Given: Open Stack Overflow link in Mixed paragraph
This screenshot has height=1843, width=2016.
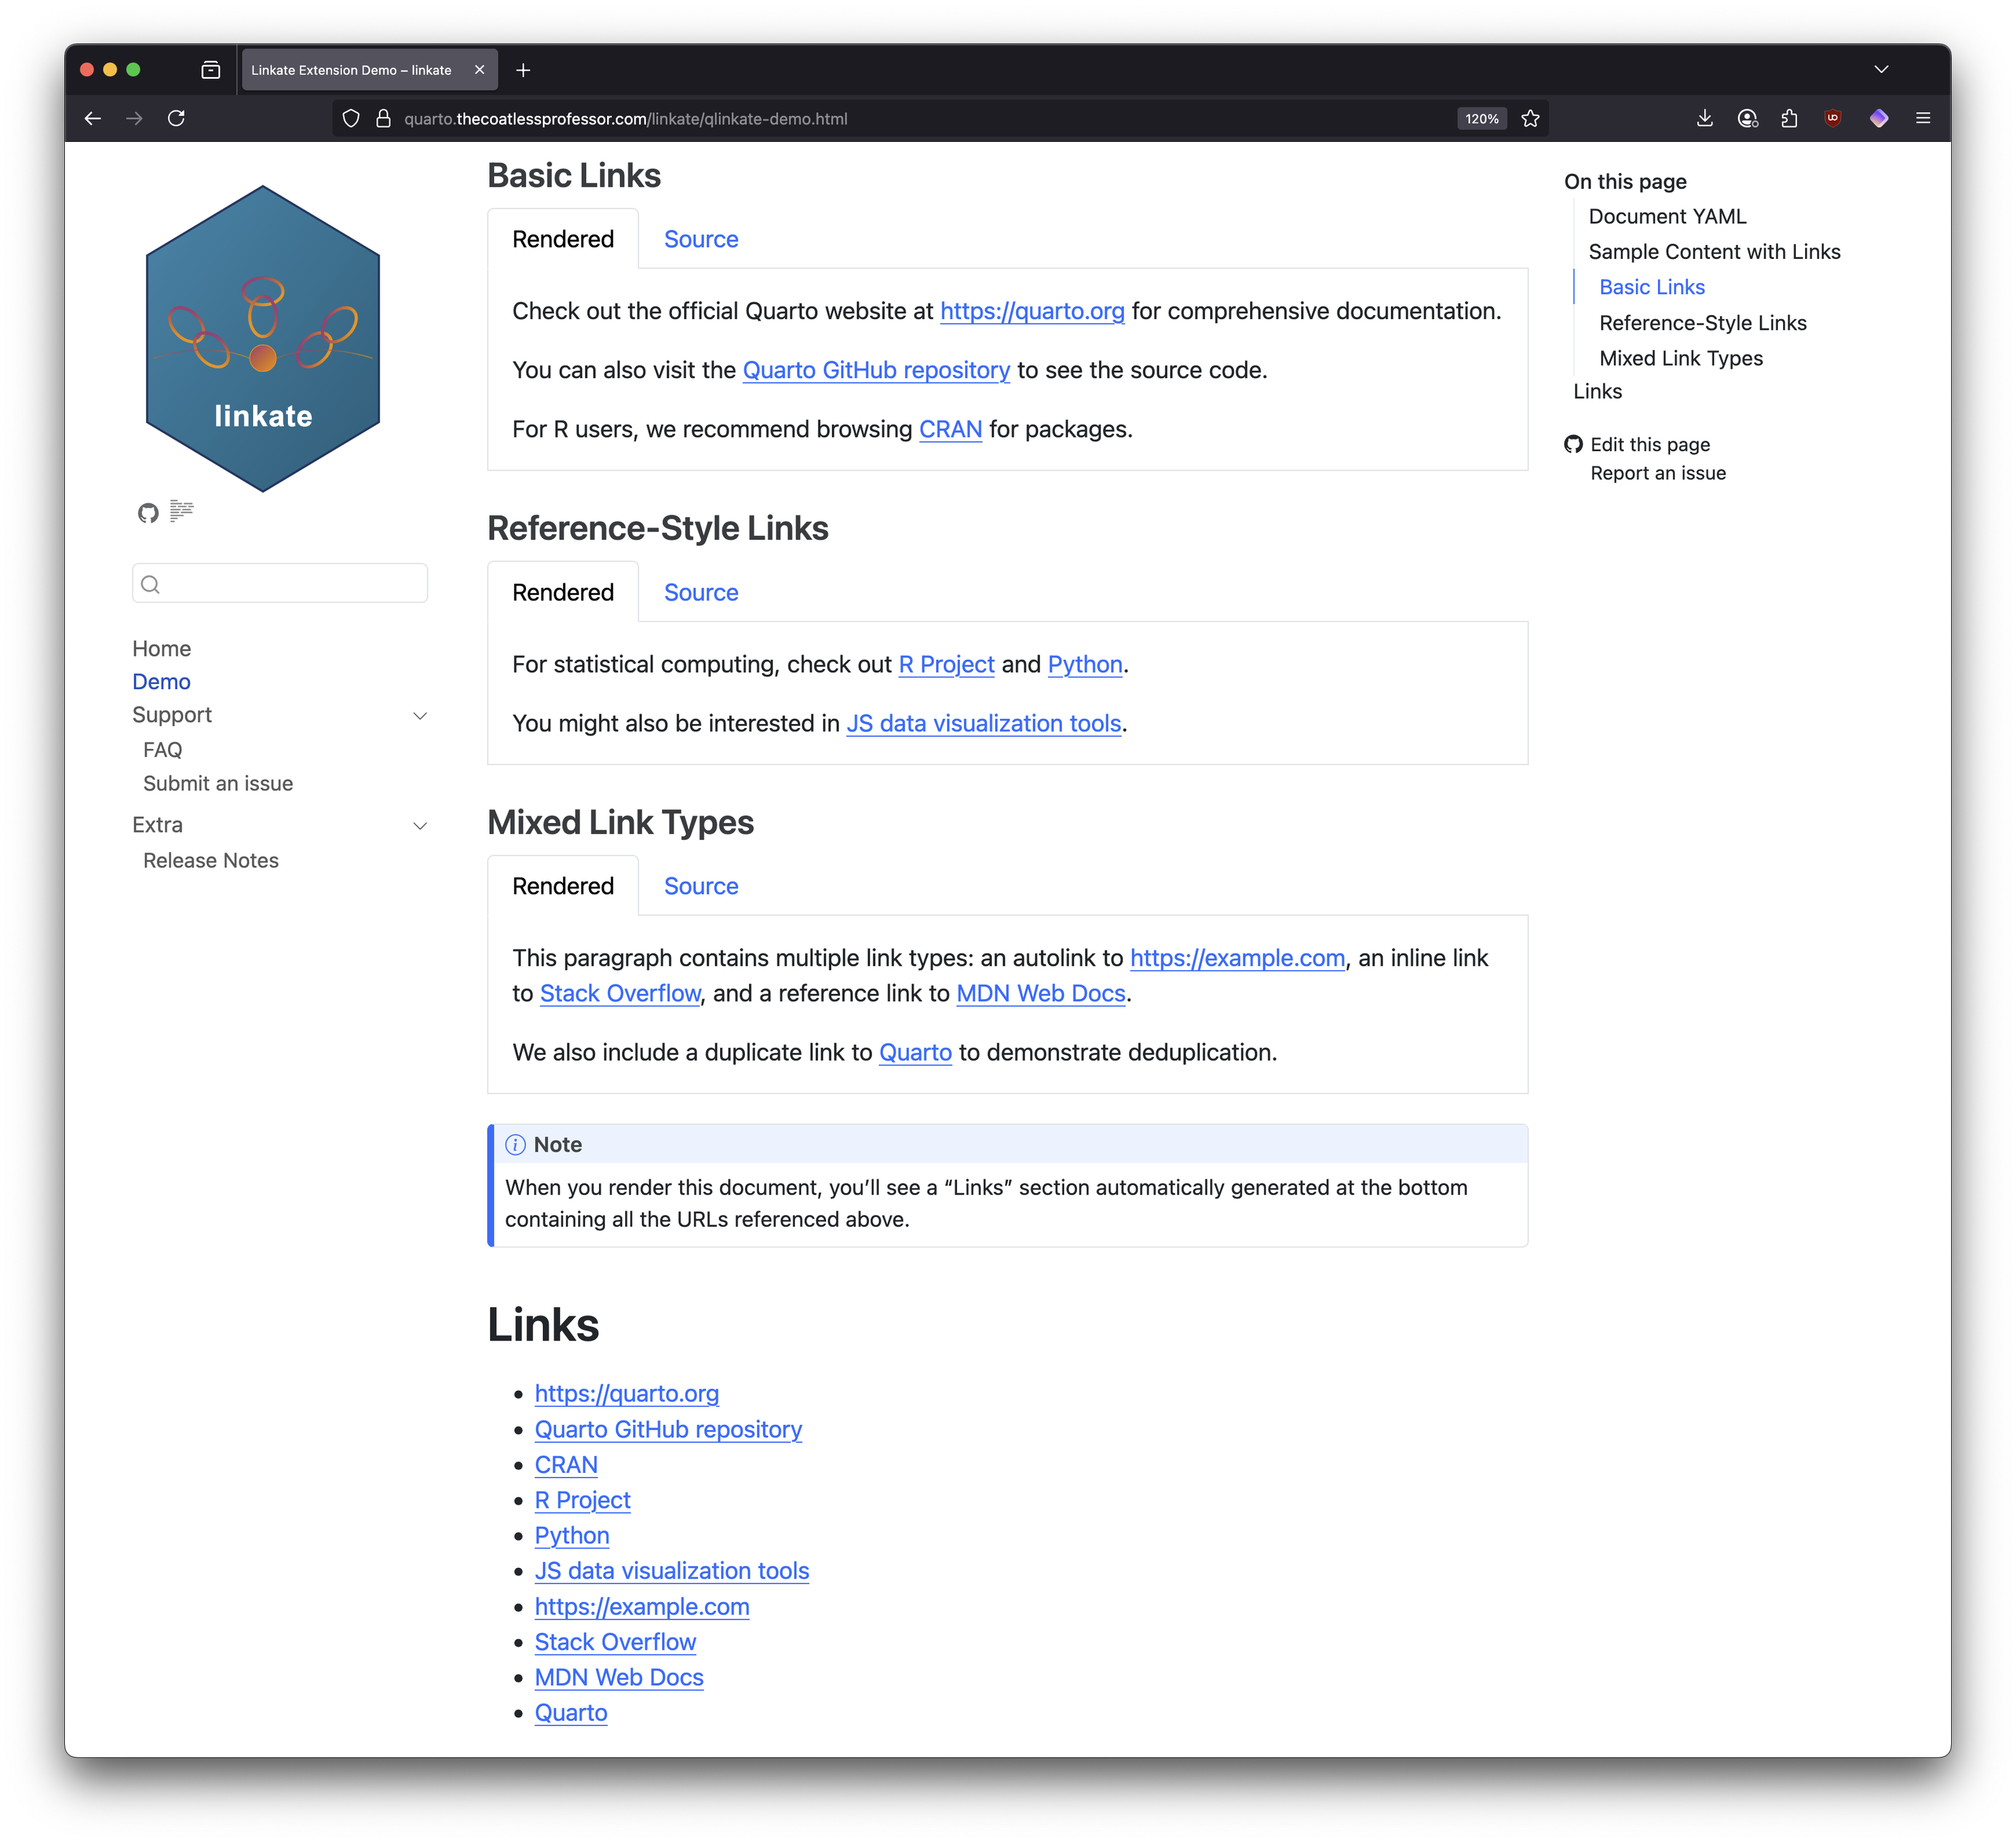Looking at the screenshot, I should pos(620,993).
